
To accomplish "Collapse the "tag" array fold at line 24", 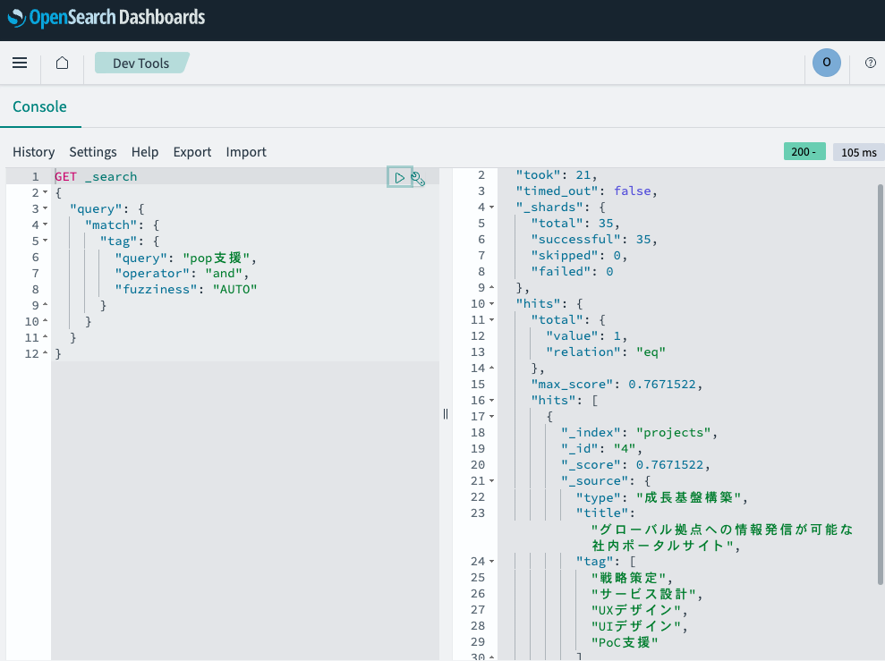I will tap(491, 562).
